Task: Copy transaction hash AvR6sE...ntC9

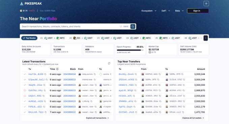Action: [x=45, y=101]
